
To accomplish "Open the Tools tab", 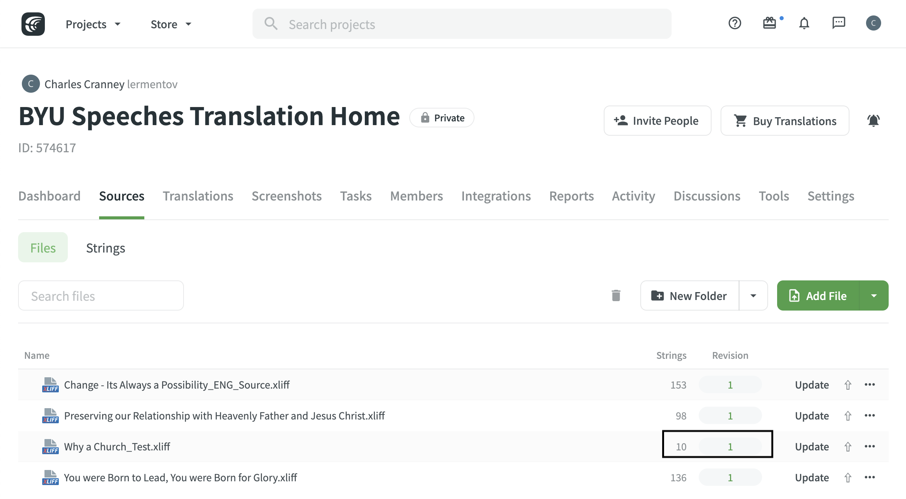I will 774,196.
